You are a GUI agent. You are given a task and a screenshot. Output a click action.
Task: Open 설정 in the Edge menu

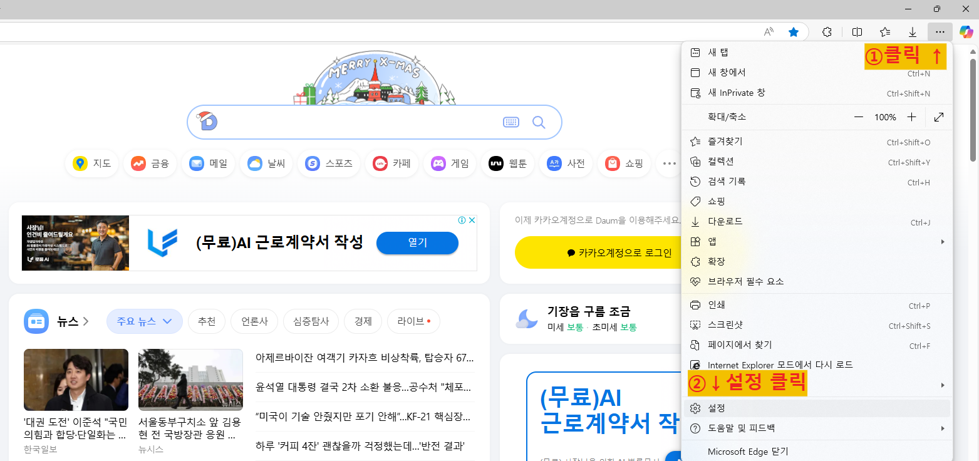tap(817, 408)
